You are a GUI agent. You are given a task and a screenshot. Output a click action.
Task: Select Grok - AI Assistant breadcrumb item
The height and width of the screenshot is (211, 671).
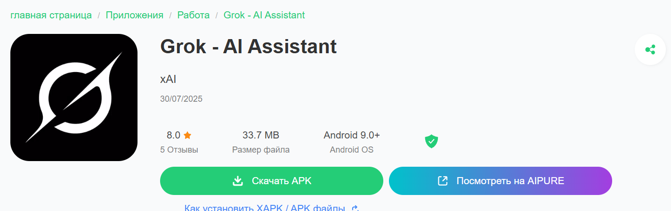[264, 15]
